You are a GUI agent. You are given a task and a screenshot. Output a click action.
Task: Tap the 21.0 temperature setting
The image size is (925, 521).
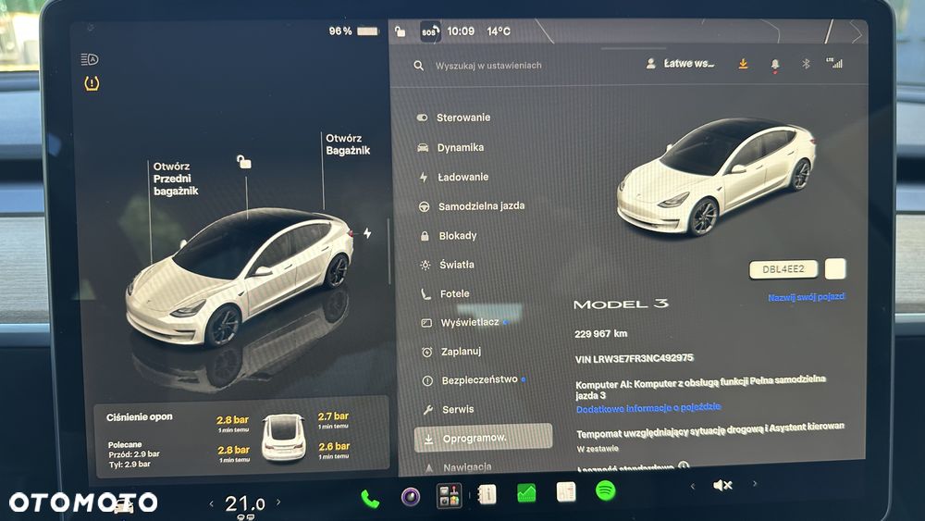click(x=245, y=504)
